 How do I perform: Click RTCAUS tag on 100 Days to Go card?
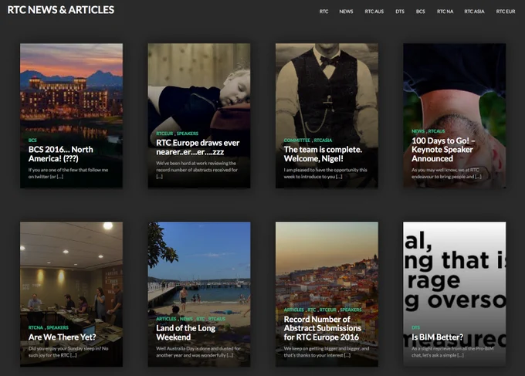pyautogui.click(x=437, y=131)
